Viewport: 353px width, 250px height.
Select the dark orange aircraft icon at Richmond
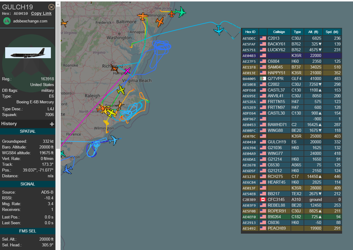115,68
